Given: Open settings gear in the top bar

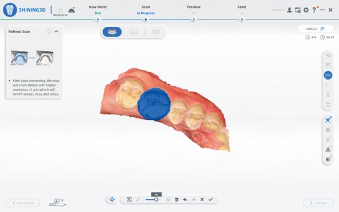Looking at the screenshot, I should [306, 10].
